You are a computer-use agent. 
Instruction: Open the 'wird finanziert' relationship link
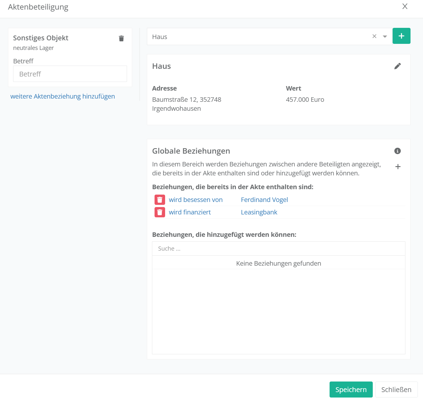[x=190, y=212]
